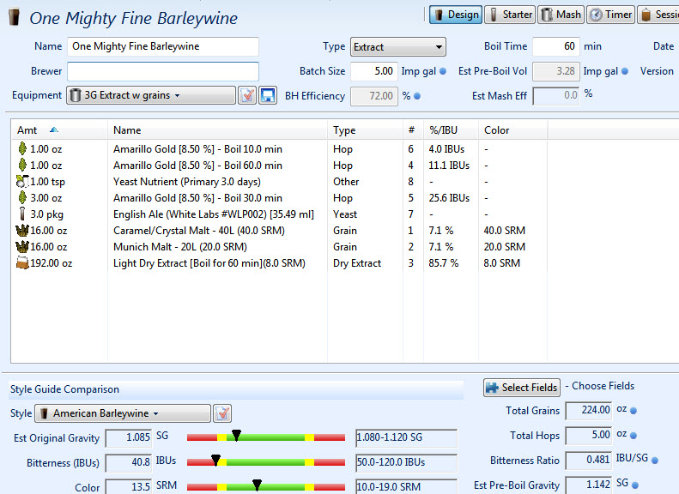Screen dimensions: 679x494
Task: Sort by the Name column header
Action: pyautogui.click(x=217, y=130)
